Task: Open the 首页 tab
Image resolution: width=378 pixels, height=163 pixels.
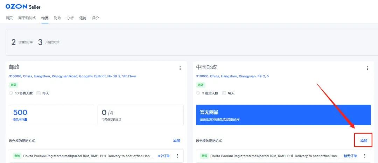Action: (9, 18)
